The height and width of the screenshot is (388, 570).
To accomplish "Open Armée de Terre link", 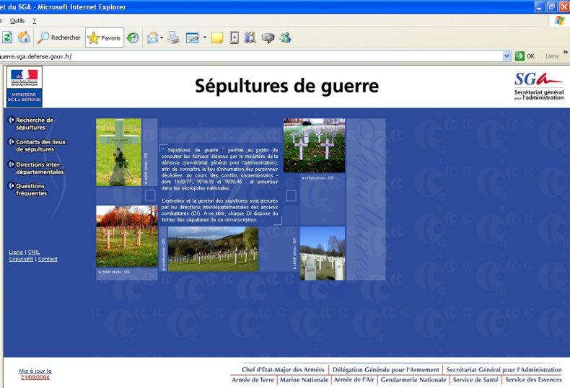I will pyautogui.click(x=253, y=379).
